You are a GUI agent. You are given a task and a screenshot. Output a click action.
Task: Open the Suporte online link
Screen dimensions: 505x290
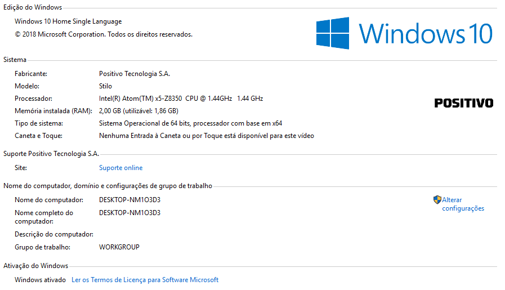tap(121, 168)
